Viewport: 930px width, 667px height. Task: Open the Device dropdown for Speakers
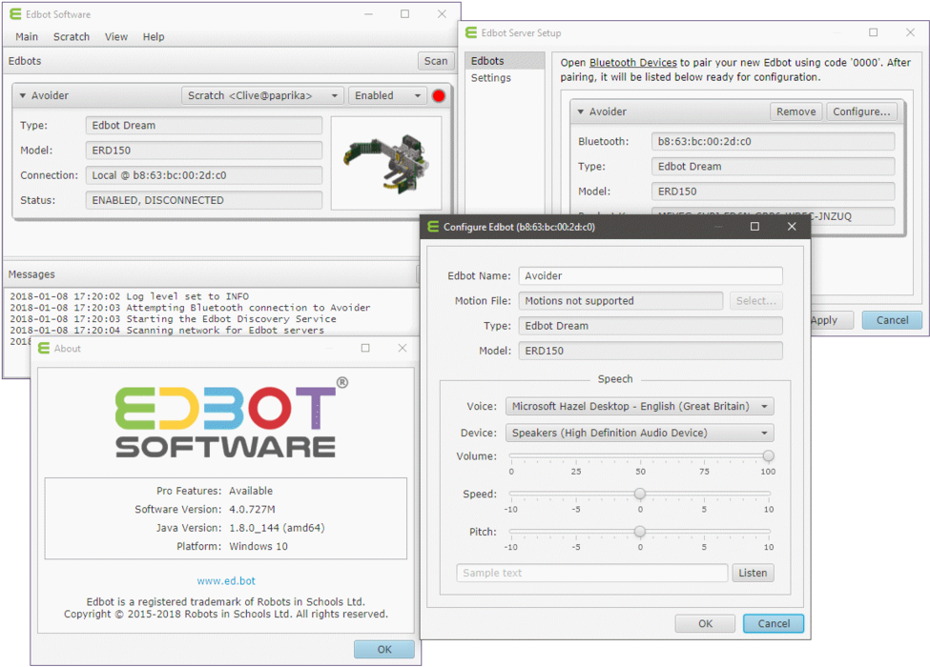click(639, 433)
